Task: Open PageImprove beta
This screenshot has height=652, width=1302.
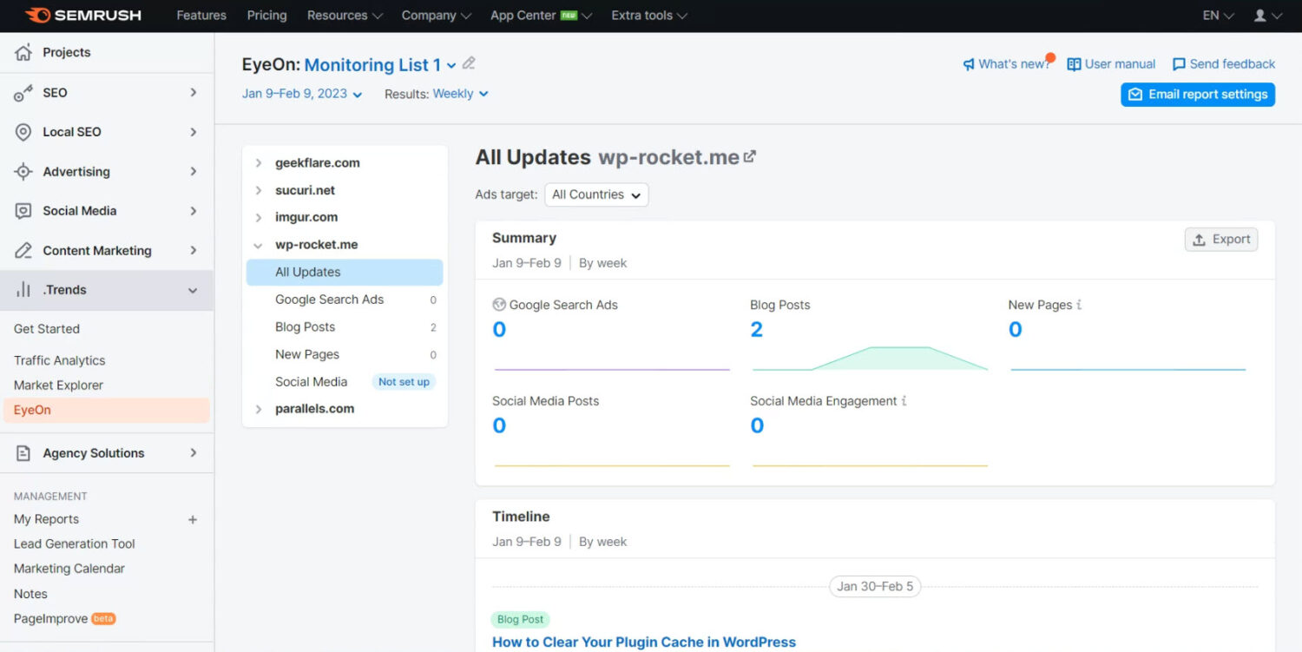Action: 65,619
